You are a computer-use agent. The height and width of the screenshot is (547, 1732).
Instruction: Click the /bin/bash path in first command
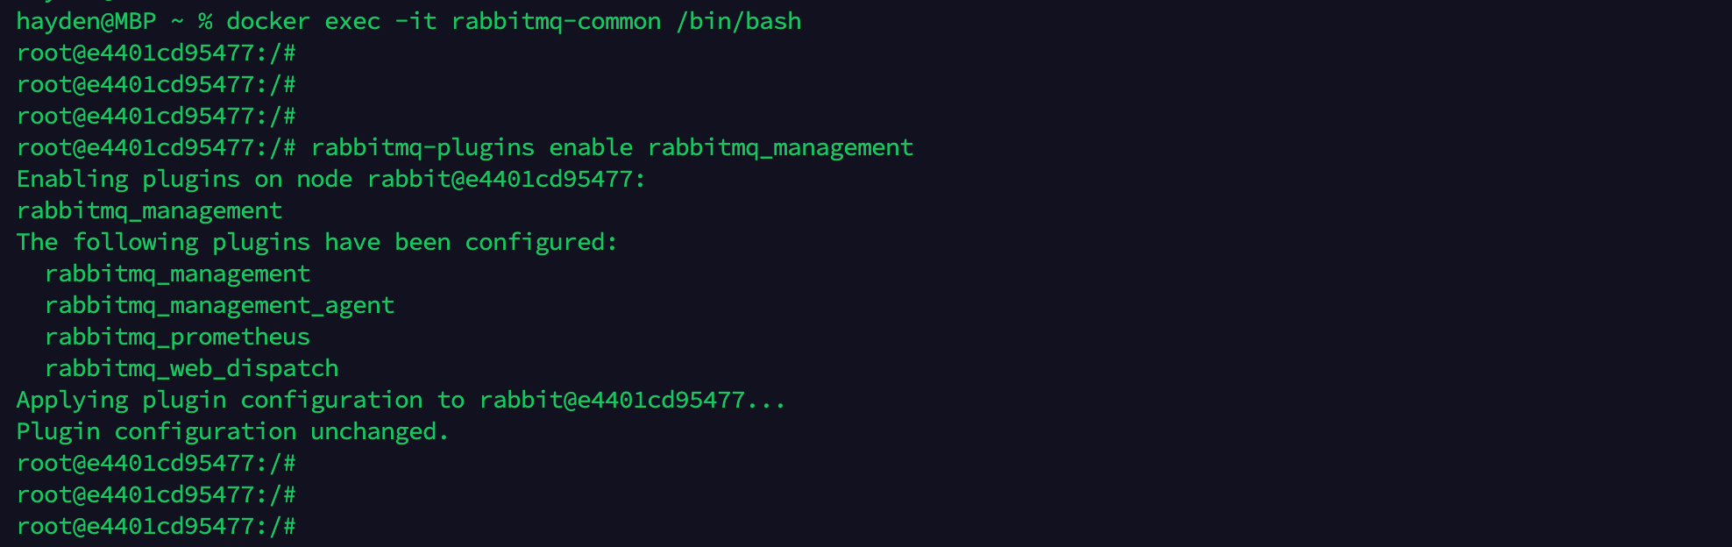pos(738,21)
